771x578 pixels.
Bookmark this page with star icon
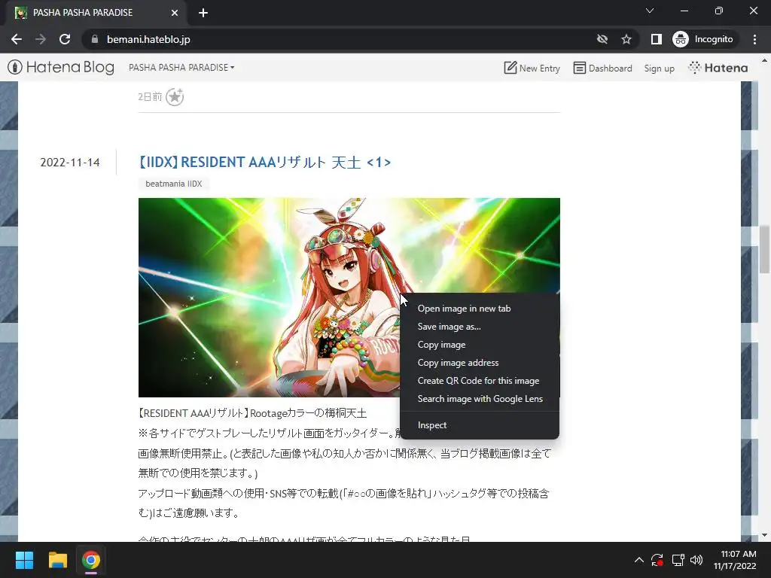coord(626,39)
